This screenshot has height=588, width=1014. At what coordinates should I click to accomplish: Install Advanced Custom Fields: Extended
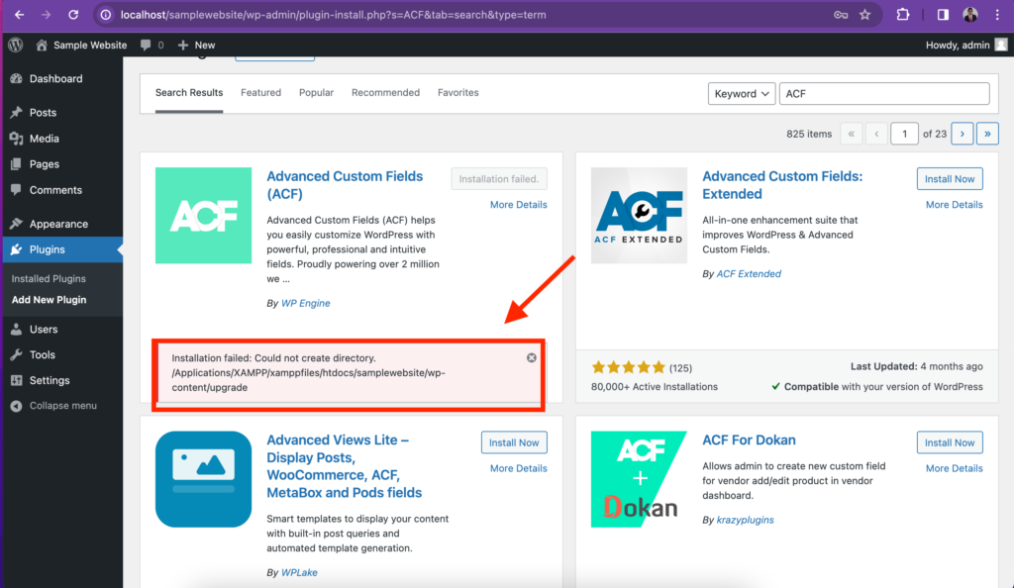click(950, 179)
